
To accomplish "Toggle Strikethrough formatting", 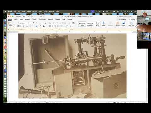I will 27,26.
